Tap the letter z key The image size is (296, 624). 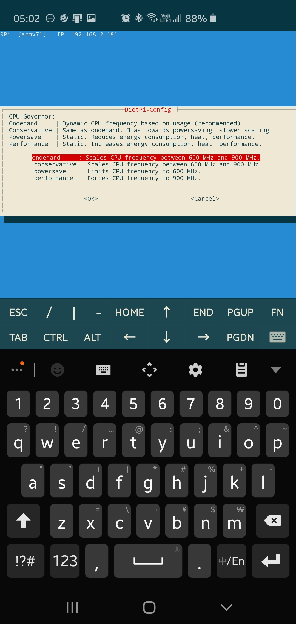tap(62, 521)
